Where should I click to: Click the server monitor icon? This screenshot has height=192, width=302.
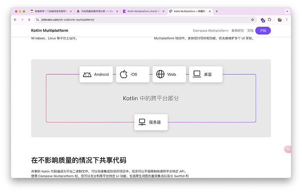pyautogui.click(x=142, y=122)
